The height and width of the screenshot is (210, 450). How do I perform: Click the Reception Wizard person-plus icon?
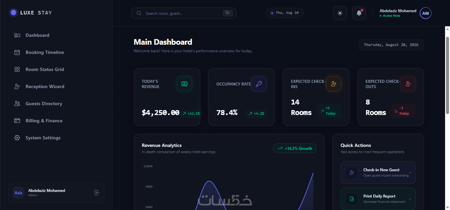click(17, 86)
